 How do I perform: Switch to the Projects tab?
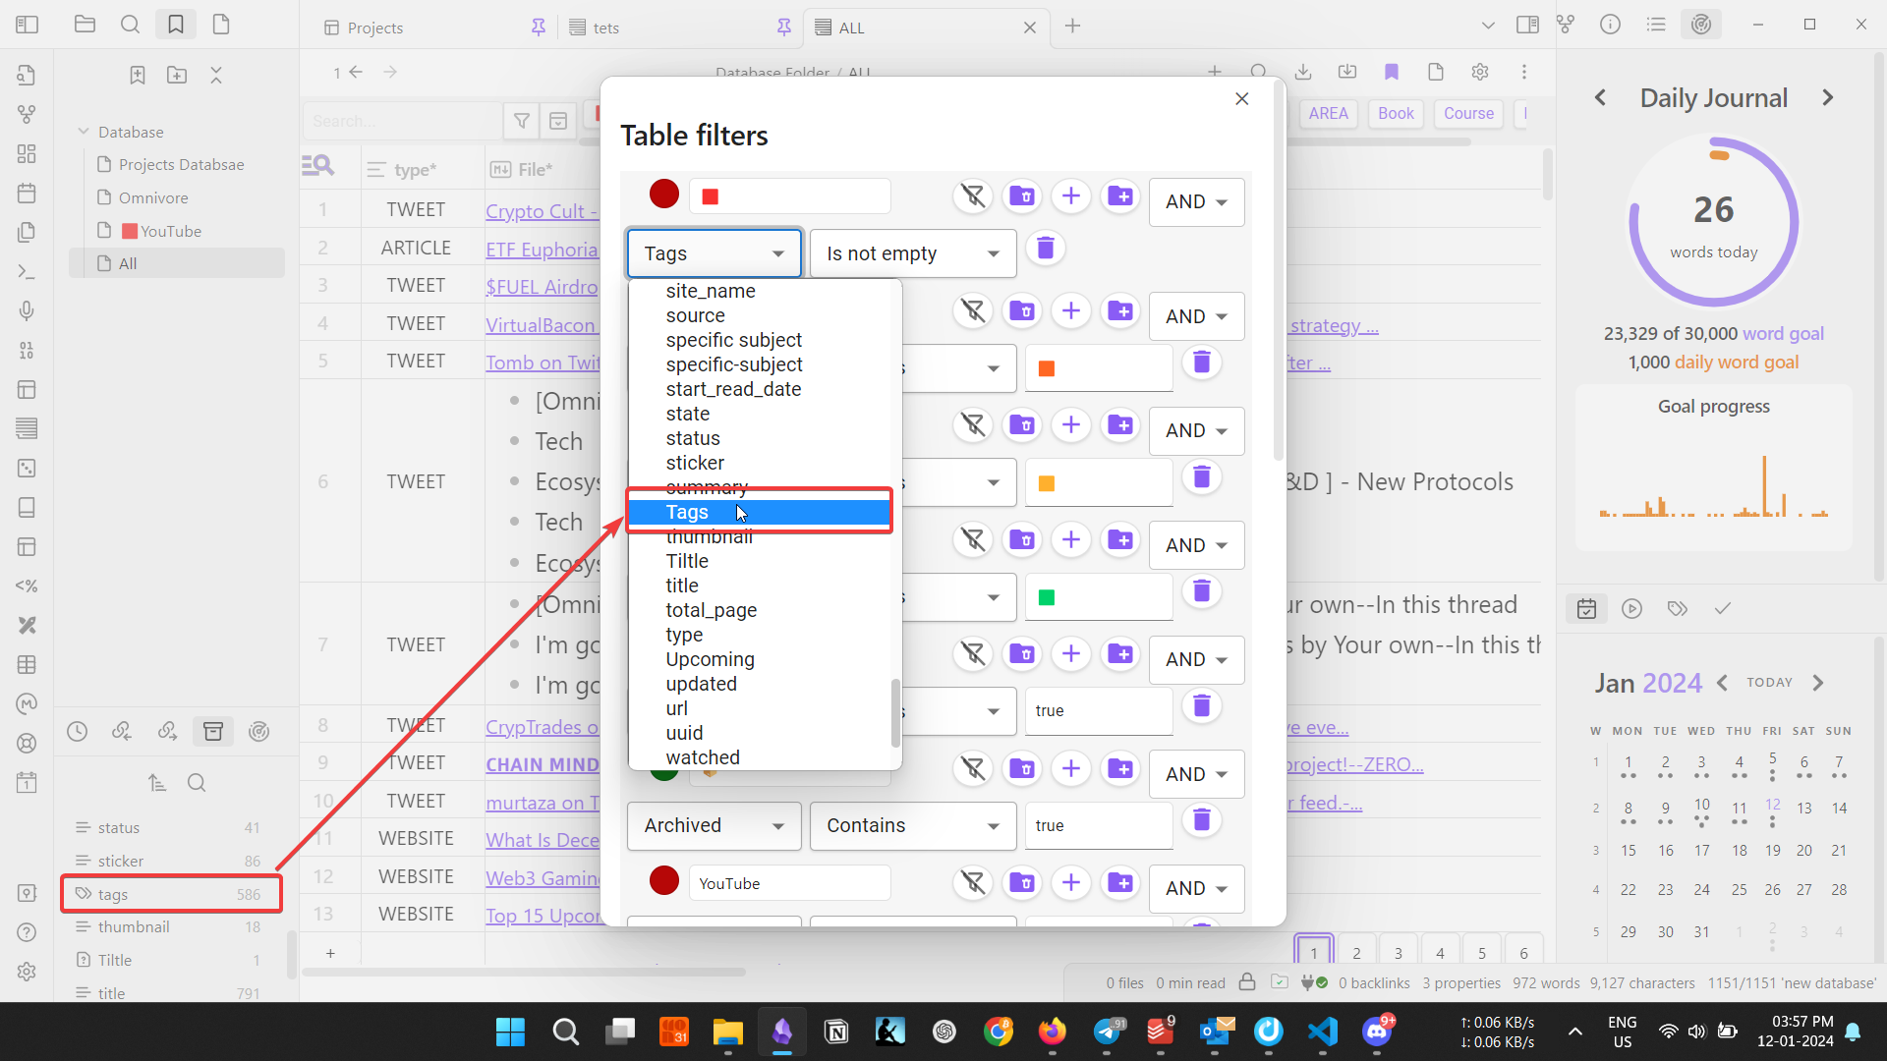pyautogui.click(x=375, y=28)
